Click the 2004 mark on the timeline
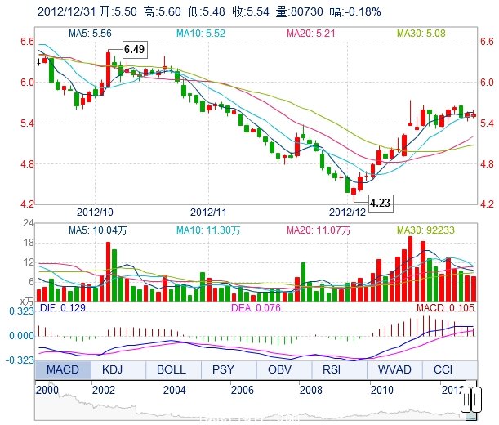 [x=174, y=390]
